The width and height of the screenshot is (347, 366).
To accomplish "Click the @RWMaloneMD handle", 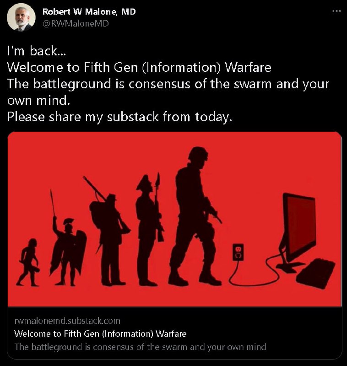I will tap(76, 24).
